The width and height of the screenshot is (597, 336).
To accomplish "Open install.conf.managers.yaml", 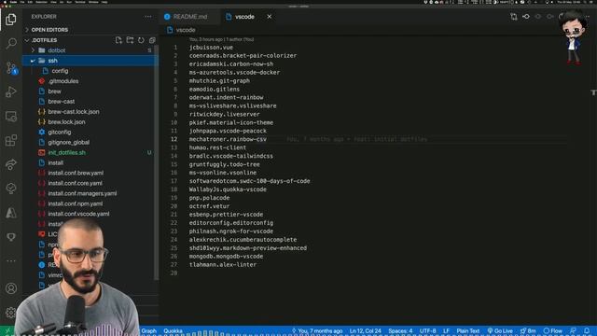I will point(82,193).
